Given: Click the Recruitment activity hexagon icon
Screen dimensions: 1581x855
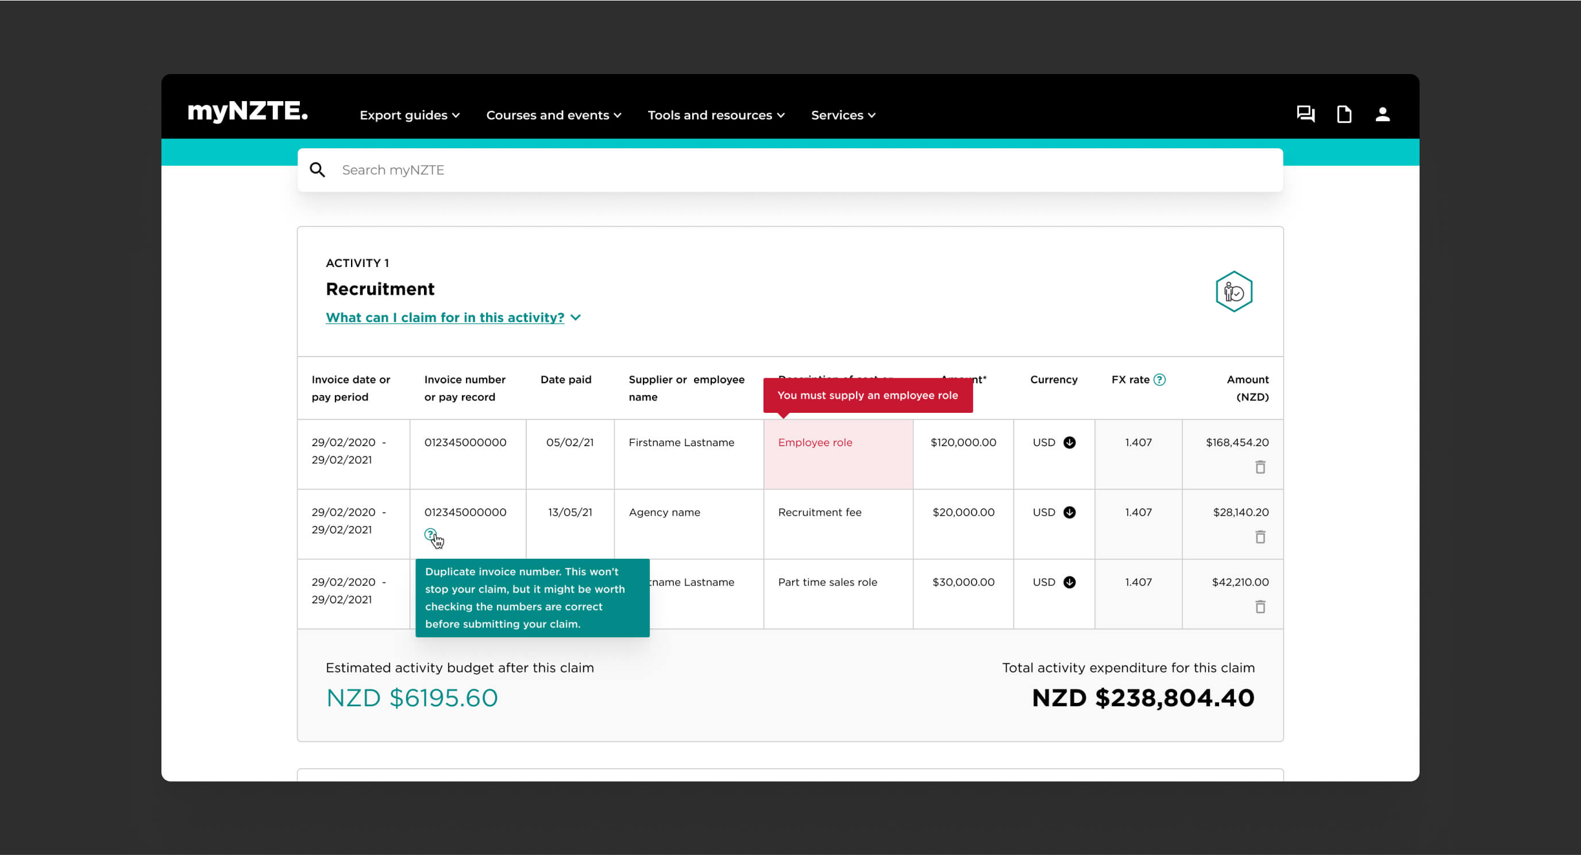Looking at the screenshot, I should tap(1233, 291).
